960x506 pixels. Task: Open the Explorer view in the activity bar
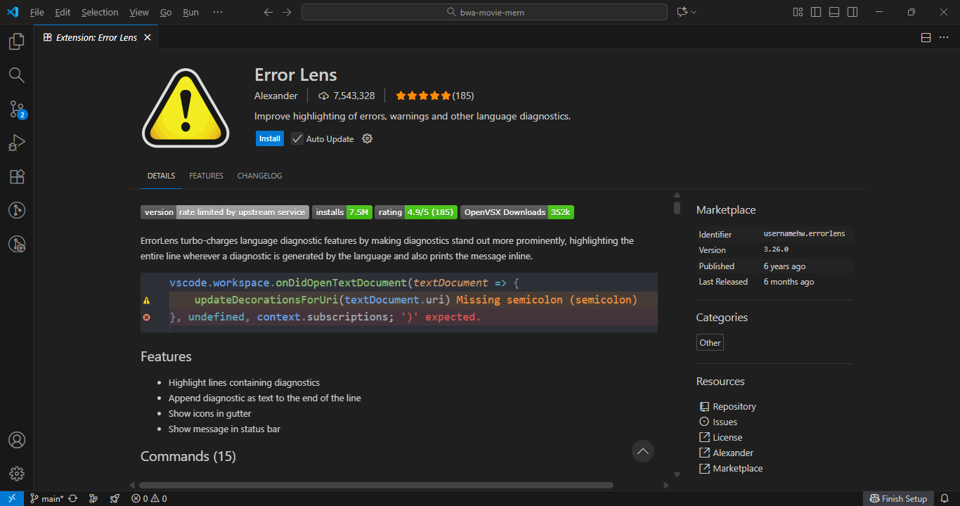tap(17, 41)
